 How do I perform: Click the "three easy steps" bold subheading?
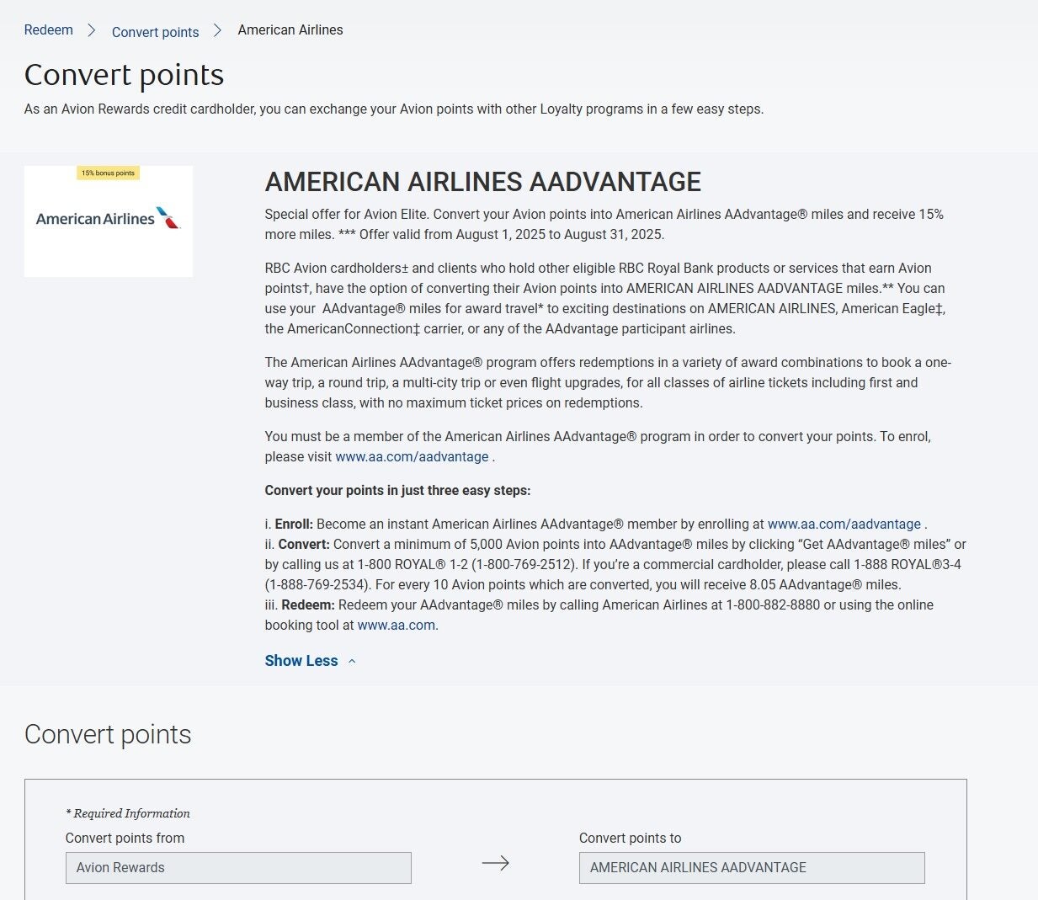point(397,490)
